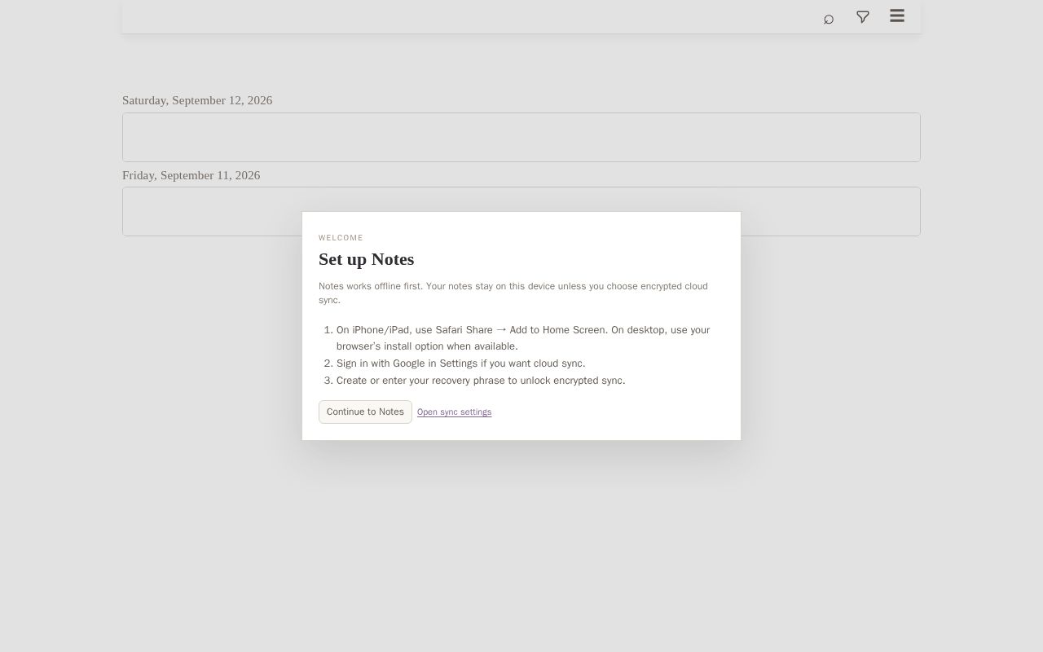Open the search magnifier icon
Screen dimensions: 1043x652
(x=829, y=18)
